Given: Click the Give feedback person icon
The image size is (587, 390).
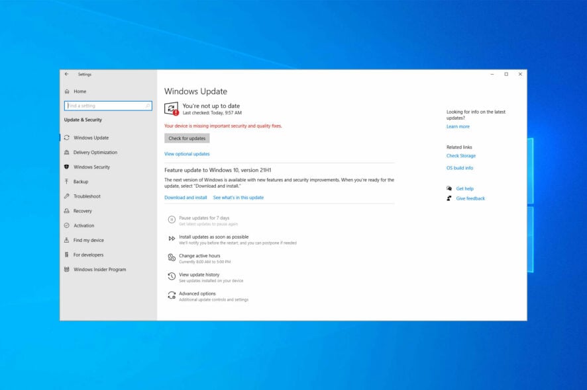Looking at the screenshot, I should 449,198.
